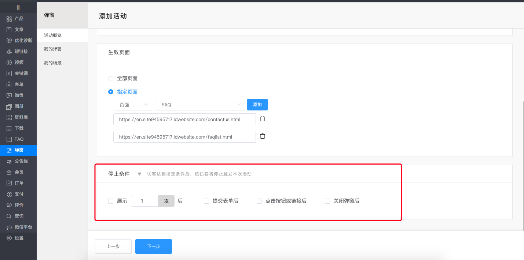524x260 pixels.
Task: Open the 页面 dropdown selector
Action: tap(133, 104)
